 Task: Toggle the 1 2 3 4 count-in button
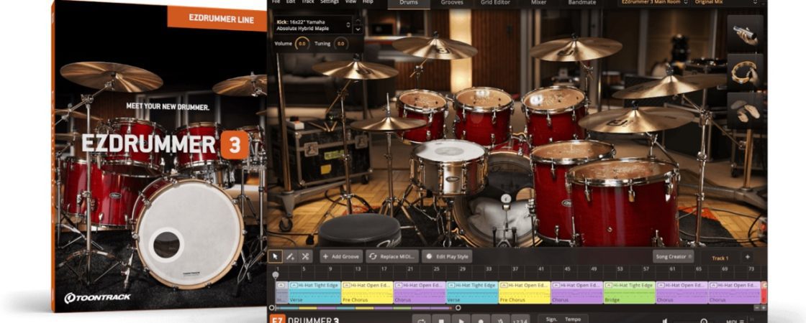click(520, 320)
